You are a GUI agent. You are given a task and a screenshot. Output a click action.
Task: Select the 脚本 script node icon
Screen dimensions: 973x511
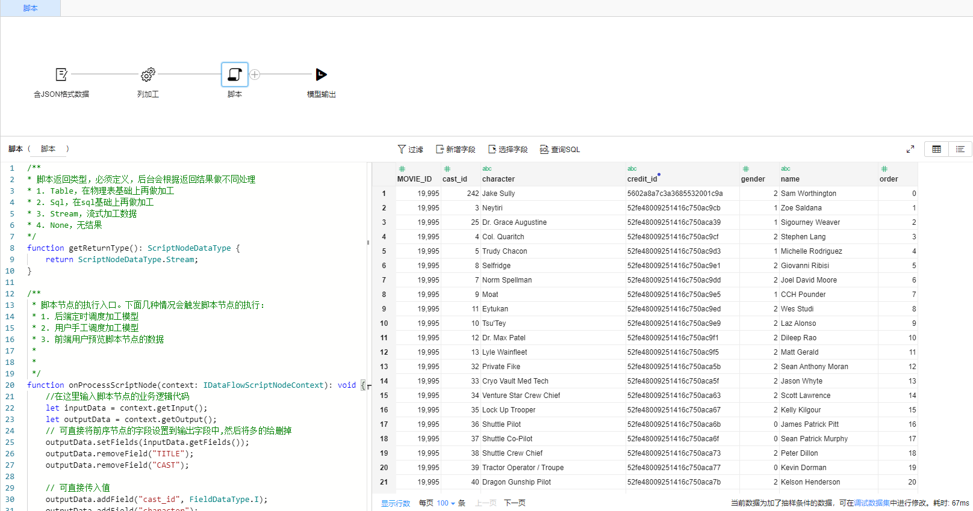coord(235,75)
